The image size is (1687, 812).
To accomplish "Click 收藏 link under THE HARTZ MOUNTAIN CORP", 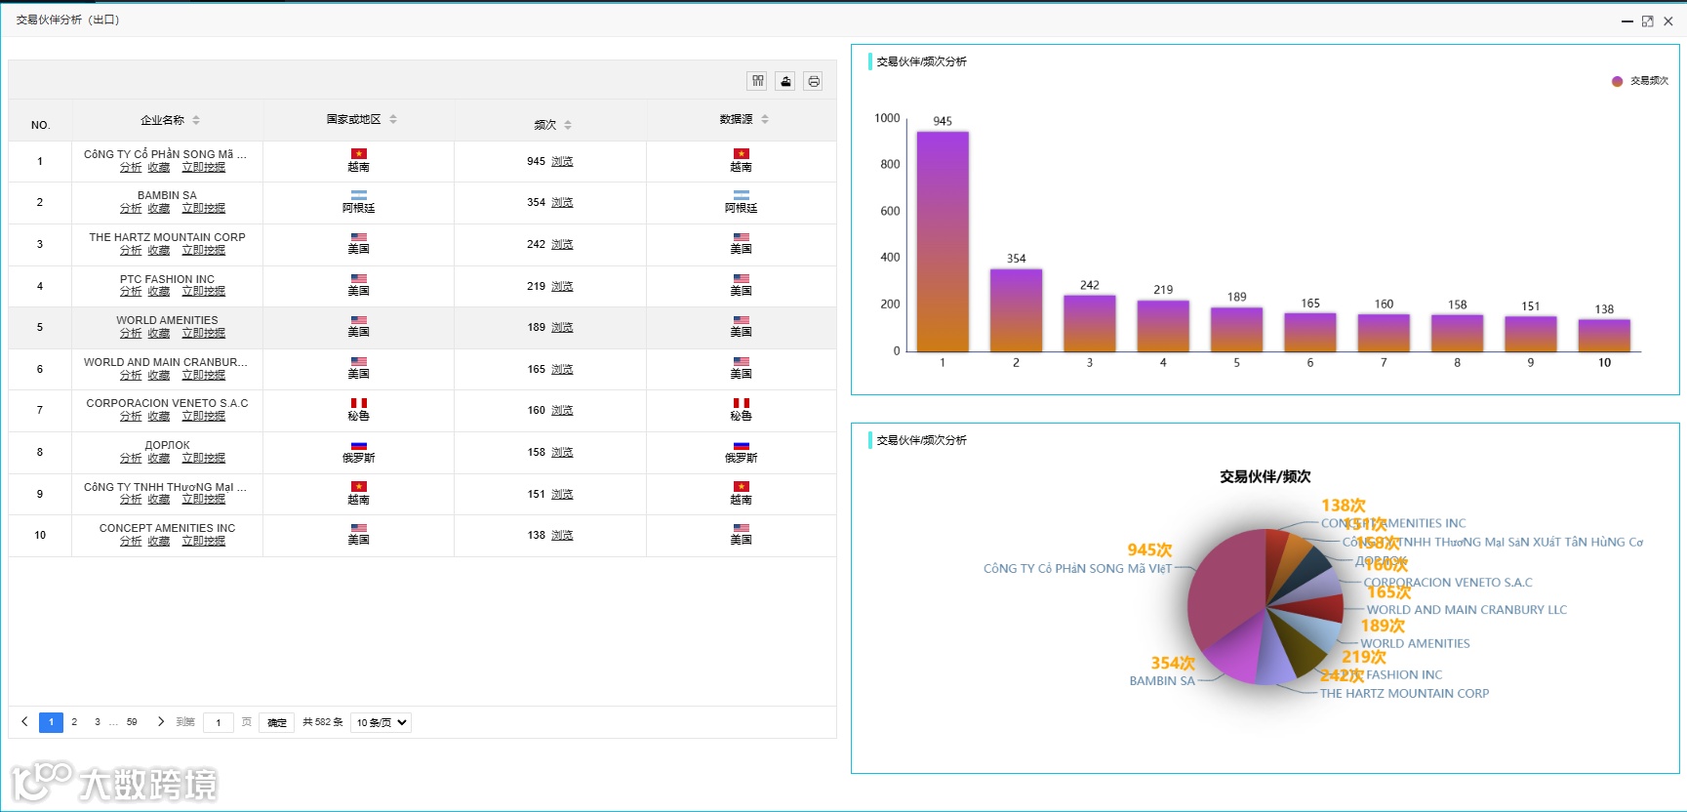I will click(159, 251).
